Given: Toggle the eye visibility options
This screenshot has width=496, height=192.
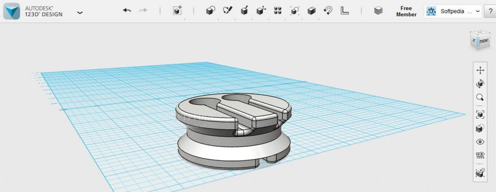Looking at the screenshot, I should point(480,142).
